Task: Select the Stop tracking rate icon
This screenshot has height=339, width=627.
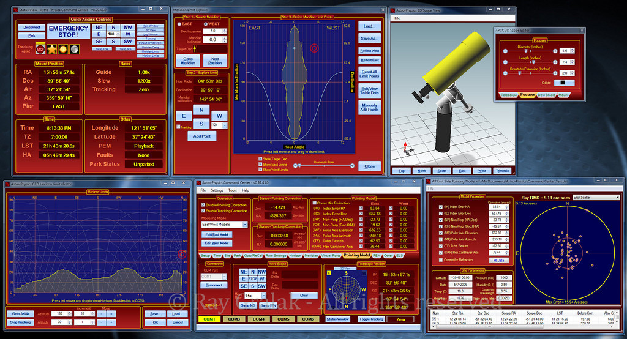Action: click(x=40, y=49)
